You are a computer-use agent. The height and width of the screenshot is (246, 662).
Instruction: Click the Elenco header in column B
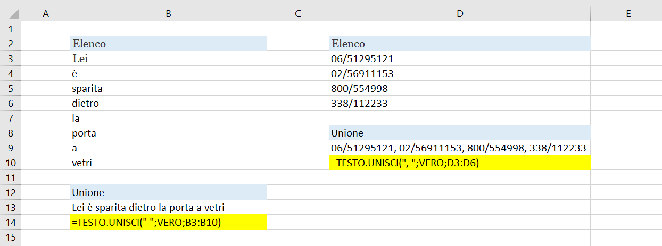pyautogui.click(x=168, y=44)
